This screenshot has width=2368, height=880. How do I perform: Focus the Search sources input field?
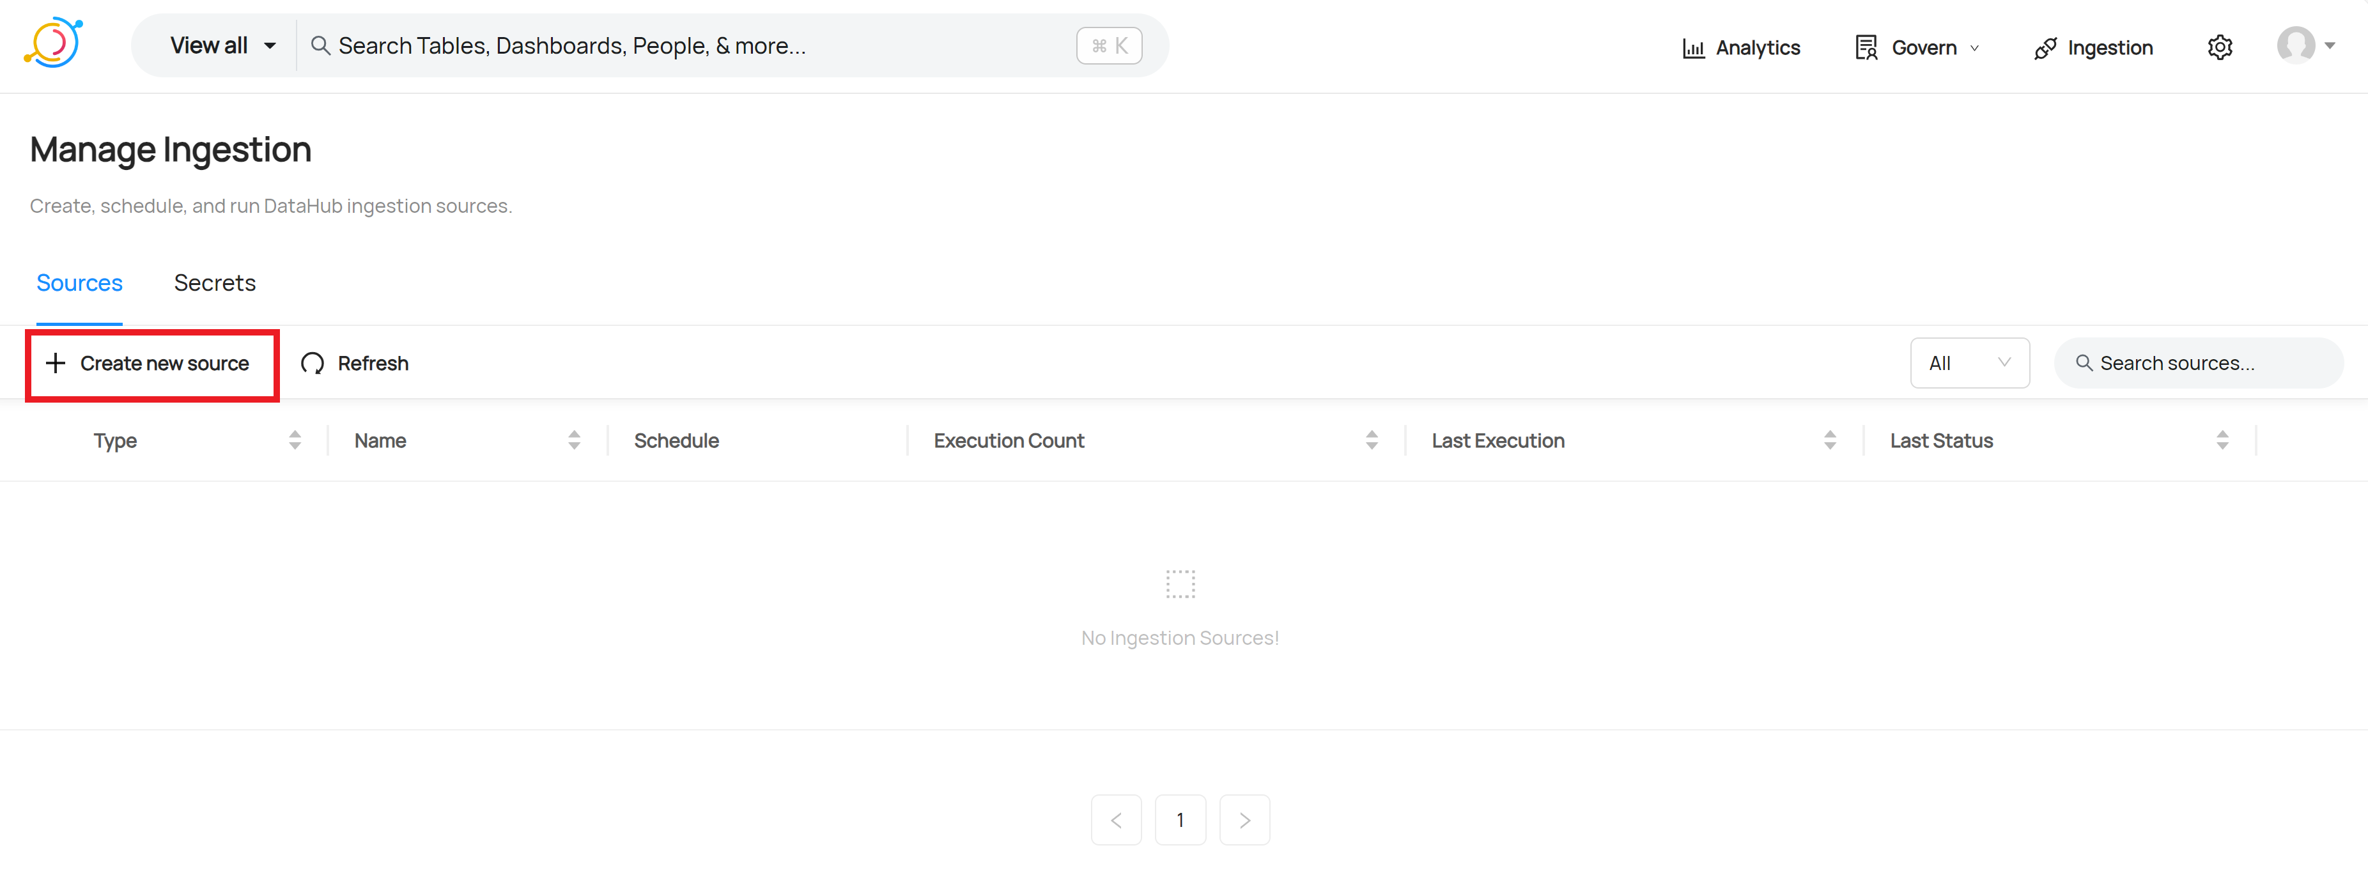click(2199, 363)
